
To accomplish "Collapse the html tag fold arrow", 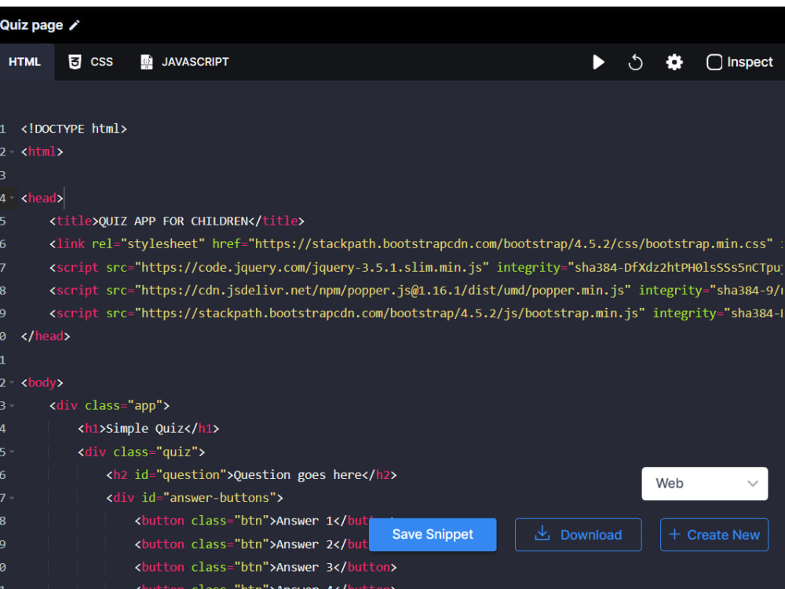I will pos(12,152).
